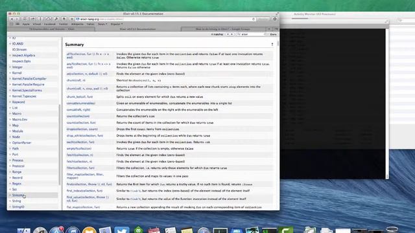Click the find bar previous match arrow
The height and width of the screenshot is (233, 415).
[228, 34]
